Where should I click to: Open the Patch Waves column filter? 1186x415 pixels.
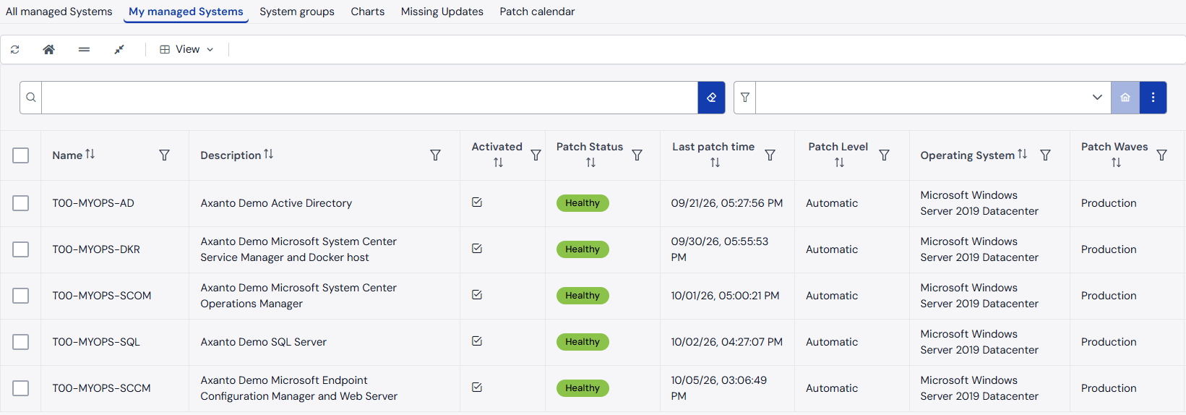coord(1161,155)
